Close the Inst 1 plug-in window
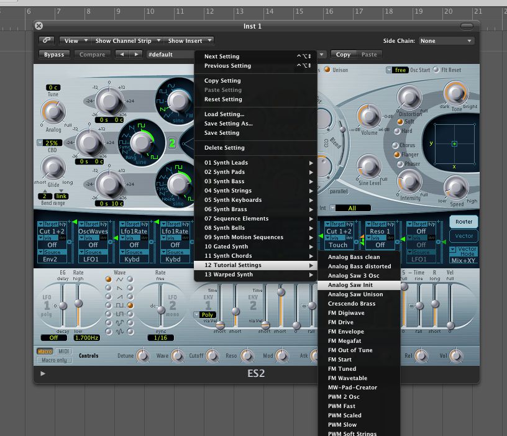 click(39, 26)
